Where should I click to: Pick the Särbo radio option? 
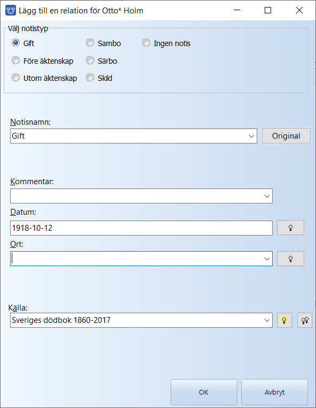pos(90,61)
